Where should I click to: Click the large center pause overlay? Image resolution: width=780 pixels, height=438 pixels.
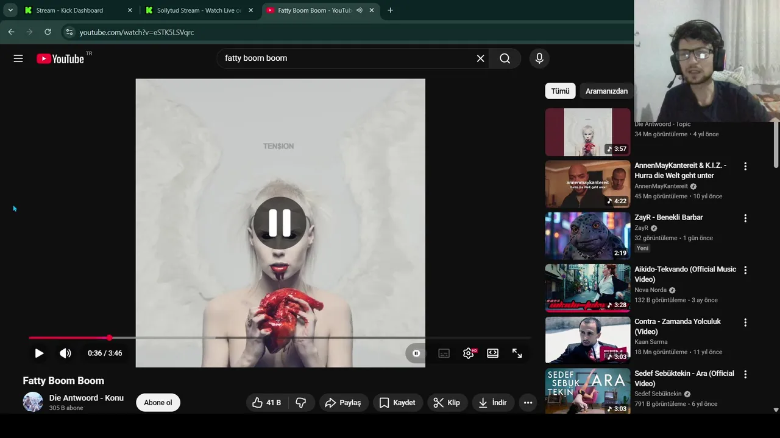coord(280,223)
